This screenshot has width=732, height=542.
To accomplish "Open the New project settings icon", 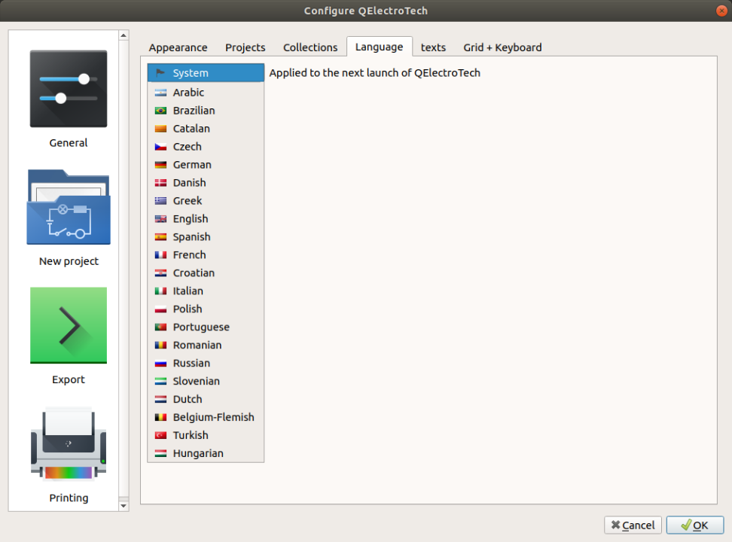I will click(x=69, y=207).
